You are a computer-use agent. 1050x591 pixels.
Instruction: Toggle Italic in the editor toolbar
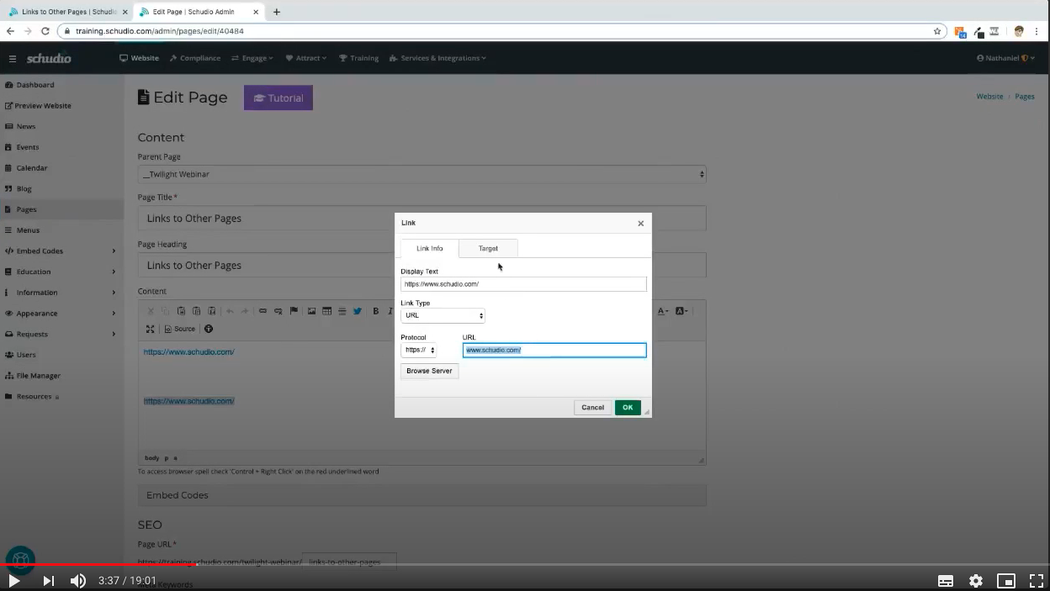pyautogui.click(x=390, y=311)
